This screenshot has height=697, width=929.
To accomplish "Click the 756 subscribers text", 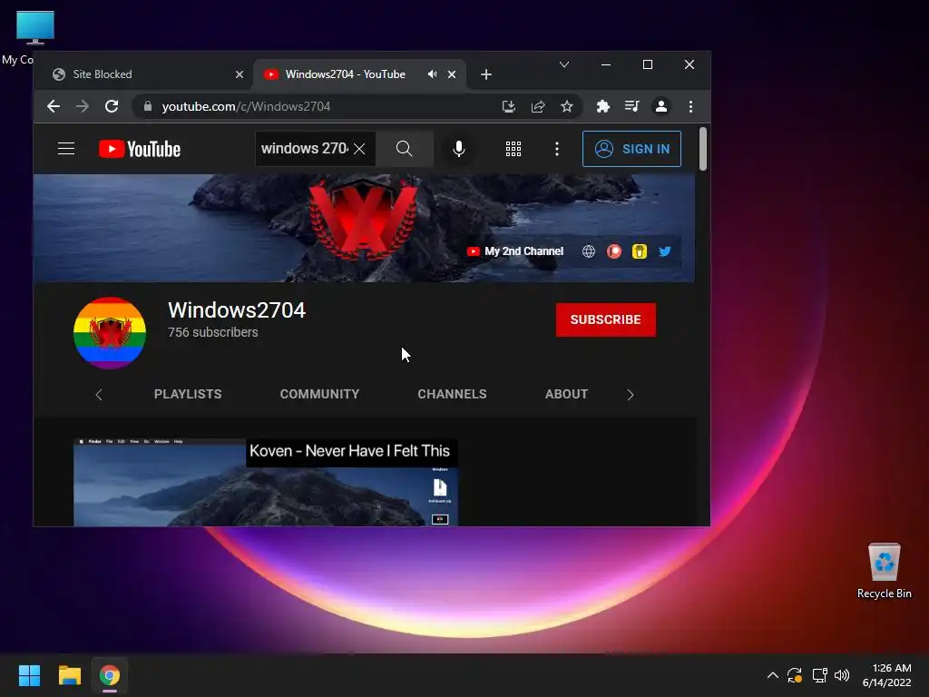I will [x=212, y=332].
